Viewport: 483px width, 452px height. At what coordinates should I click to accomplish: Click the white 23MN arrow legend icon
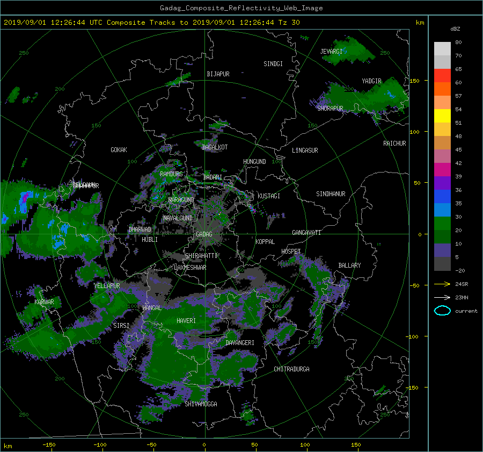pyautogui.click(x=442, y=297)
